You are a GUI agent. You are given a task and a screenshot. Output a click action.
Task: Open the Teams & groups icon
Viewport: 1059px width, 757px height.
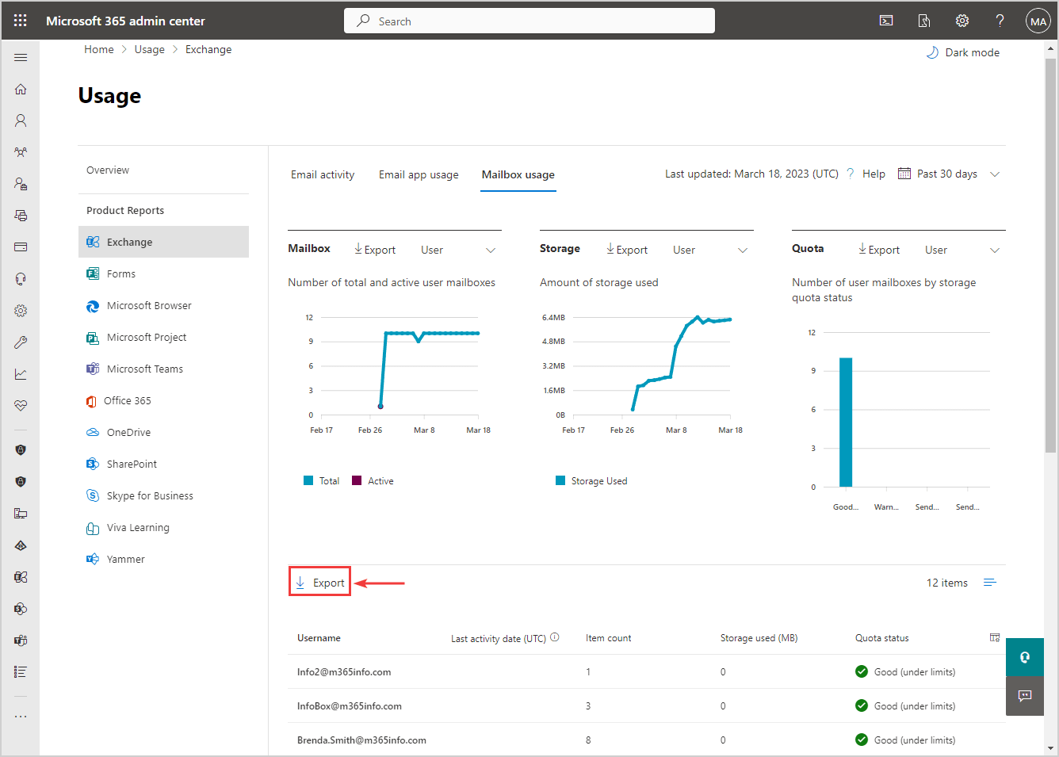21,151
